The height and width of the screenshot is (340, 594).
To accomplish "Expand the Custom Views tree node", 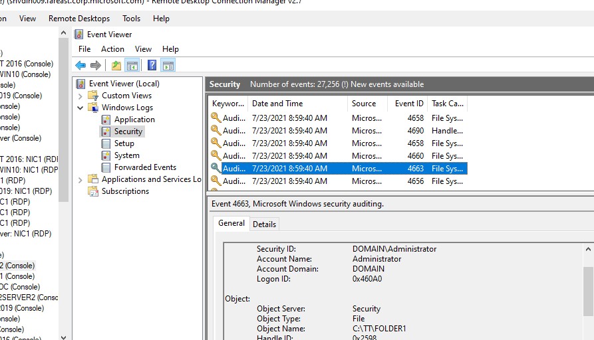I will [x=80, y=96].
